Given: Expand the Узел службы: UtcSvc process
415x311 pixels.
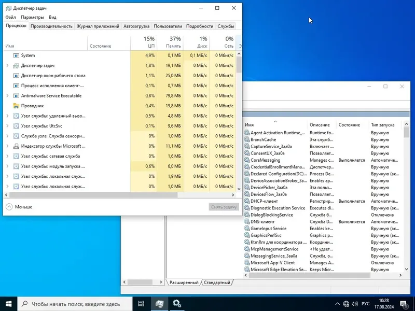Looking at the screenshot, I should 6,125.
